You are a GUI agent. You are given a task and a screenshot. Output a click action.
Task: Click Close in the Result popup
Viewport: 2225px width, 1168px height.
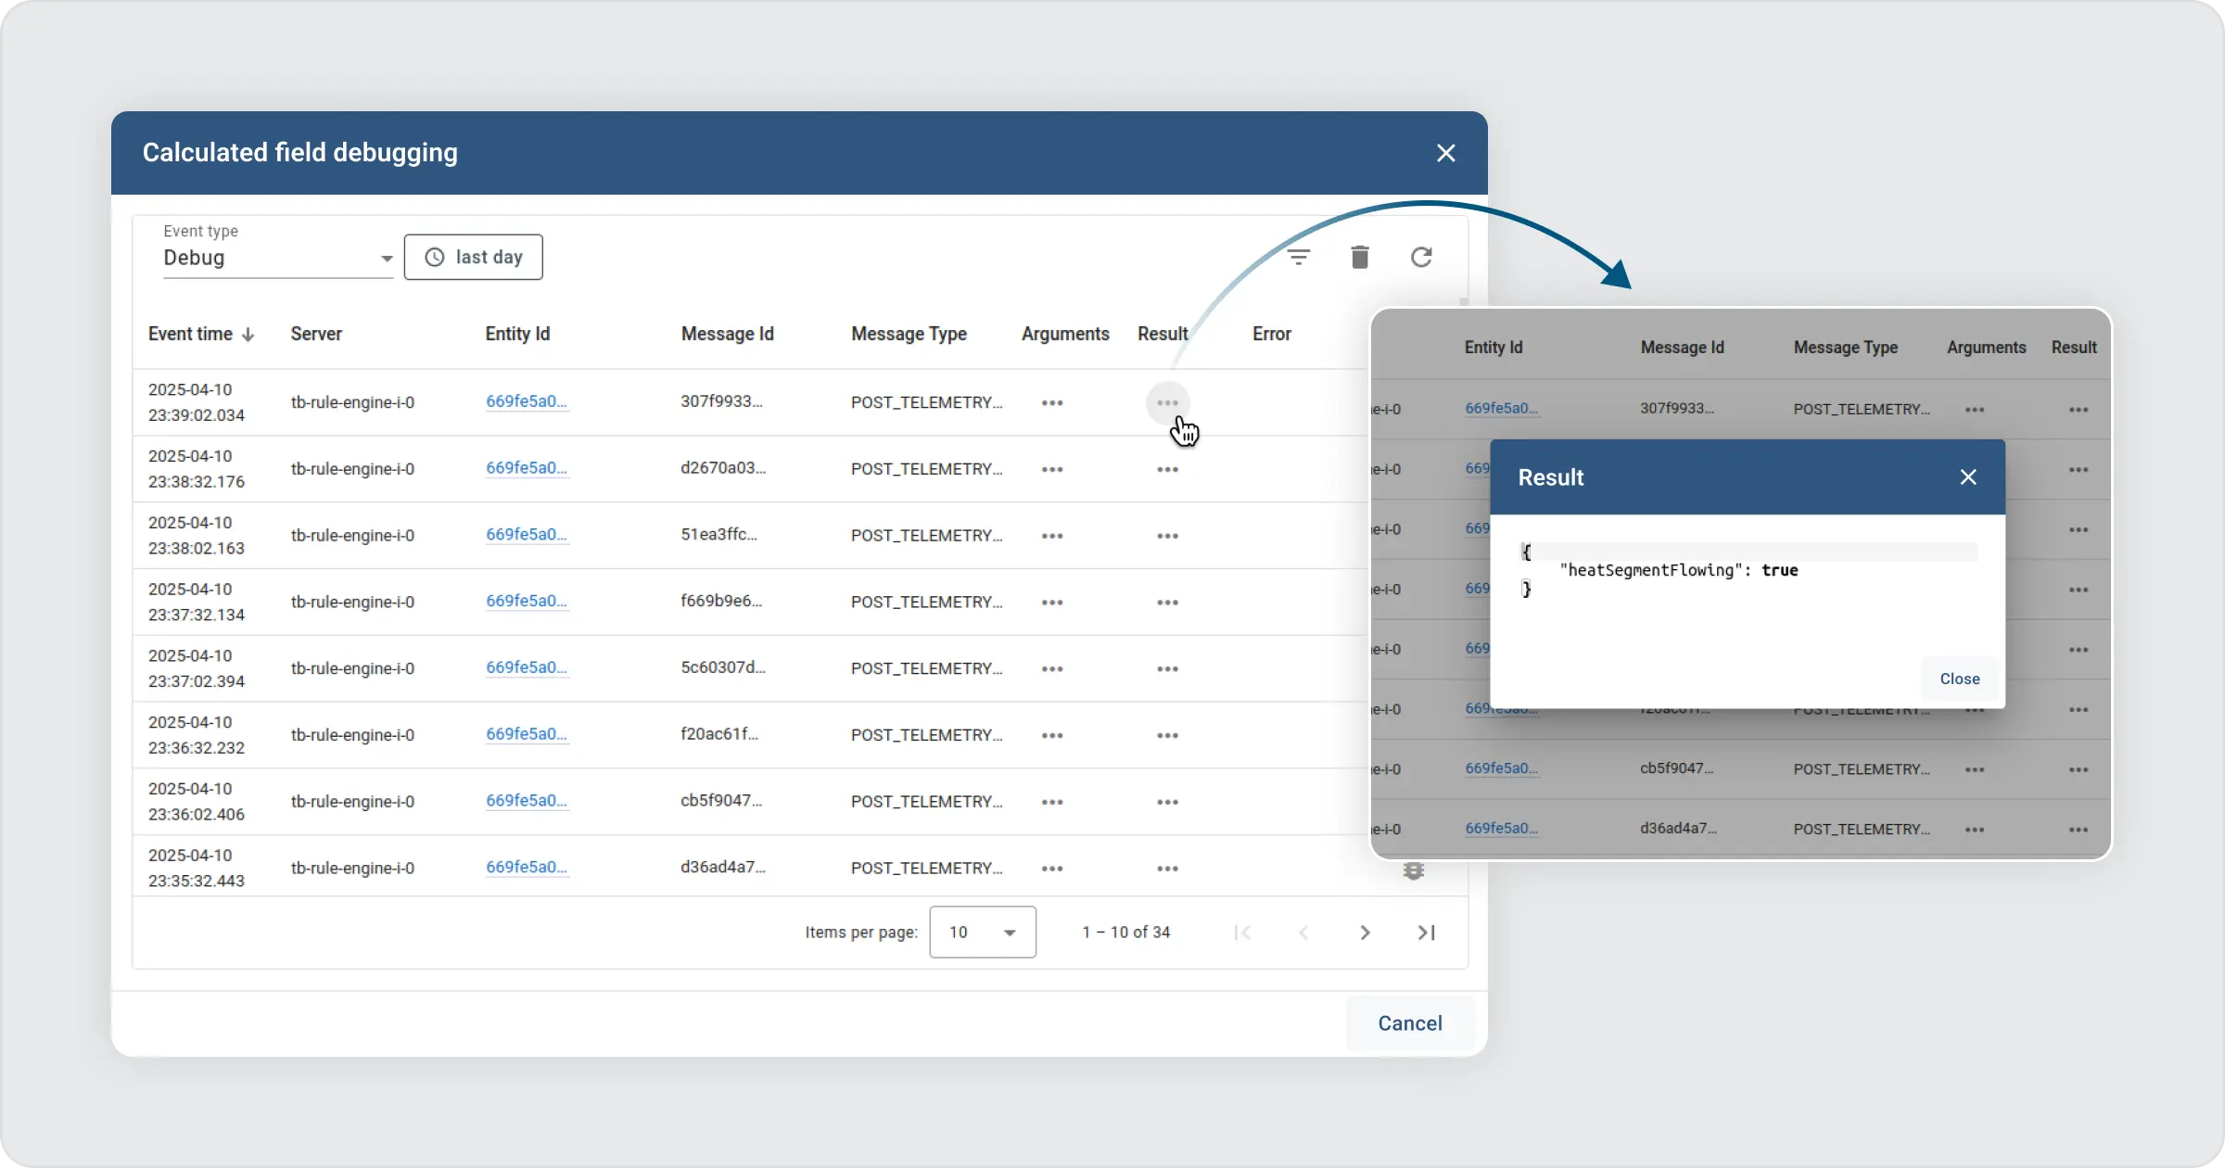[x=1960, y=679]
